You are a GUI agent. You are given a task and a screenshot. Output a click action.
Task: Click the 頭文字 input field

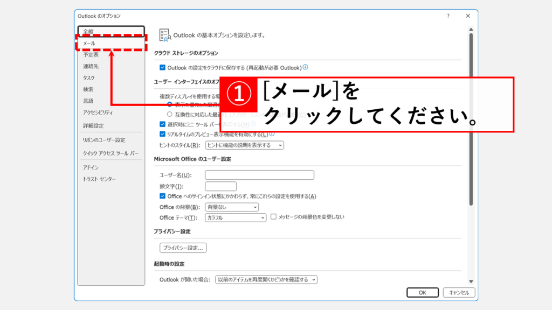coord(220,186)
